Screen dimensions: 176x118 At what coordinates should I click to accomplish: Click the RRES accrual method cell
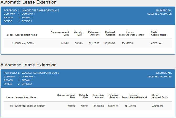[x=130, y=43]
